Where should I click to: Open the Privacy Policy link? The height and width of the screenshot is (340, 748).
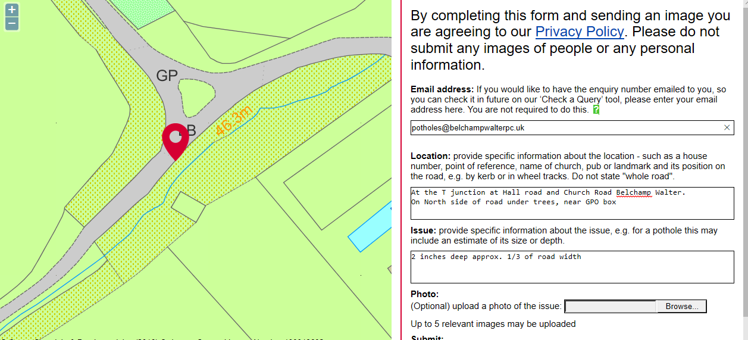(580, 32)
